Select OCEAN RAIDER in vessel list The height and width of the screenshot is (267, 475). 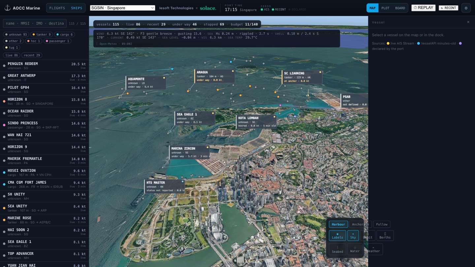point(45,113)
